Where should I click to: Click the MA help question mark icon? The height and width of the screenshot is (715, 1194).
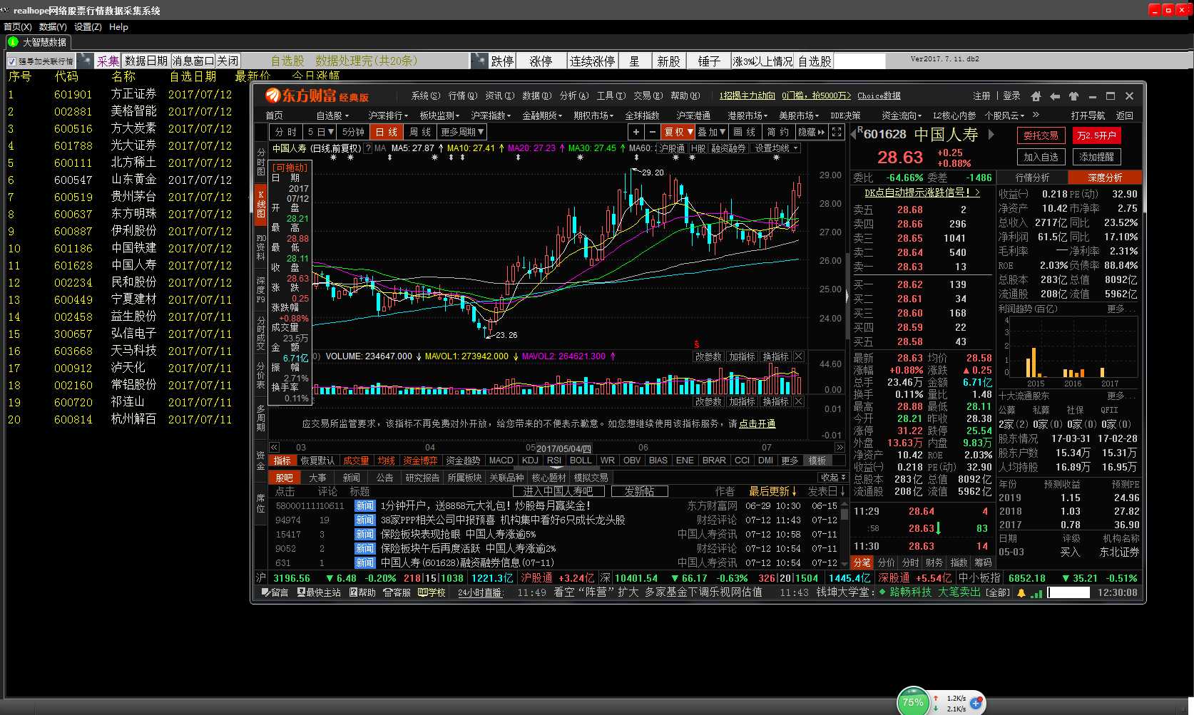368,148
